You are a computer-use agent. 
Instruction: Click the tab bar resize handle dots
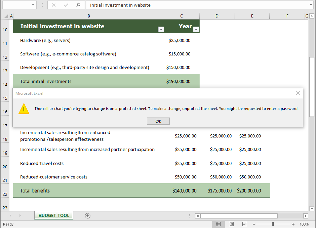click(189, 216)
